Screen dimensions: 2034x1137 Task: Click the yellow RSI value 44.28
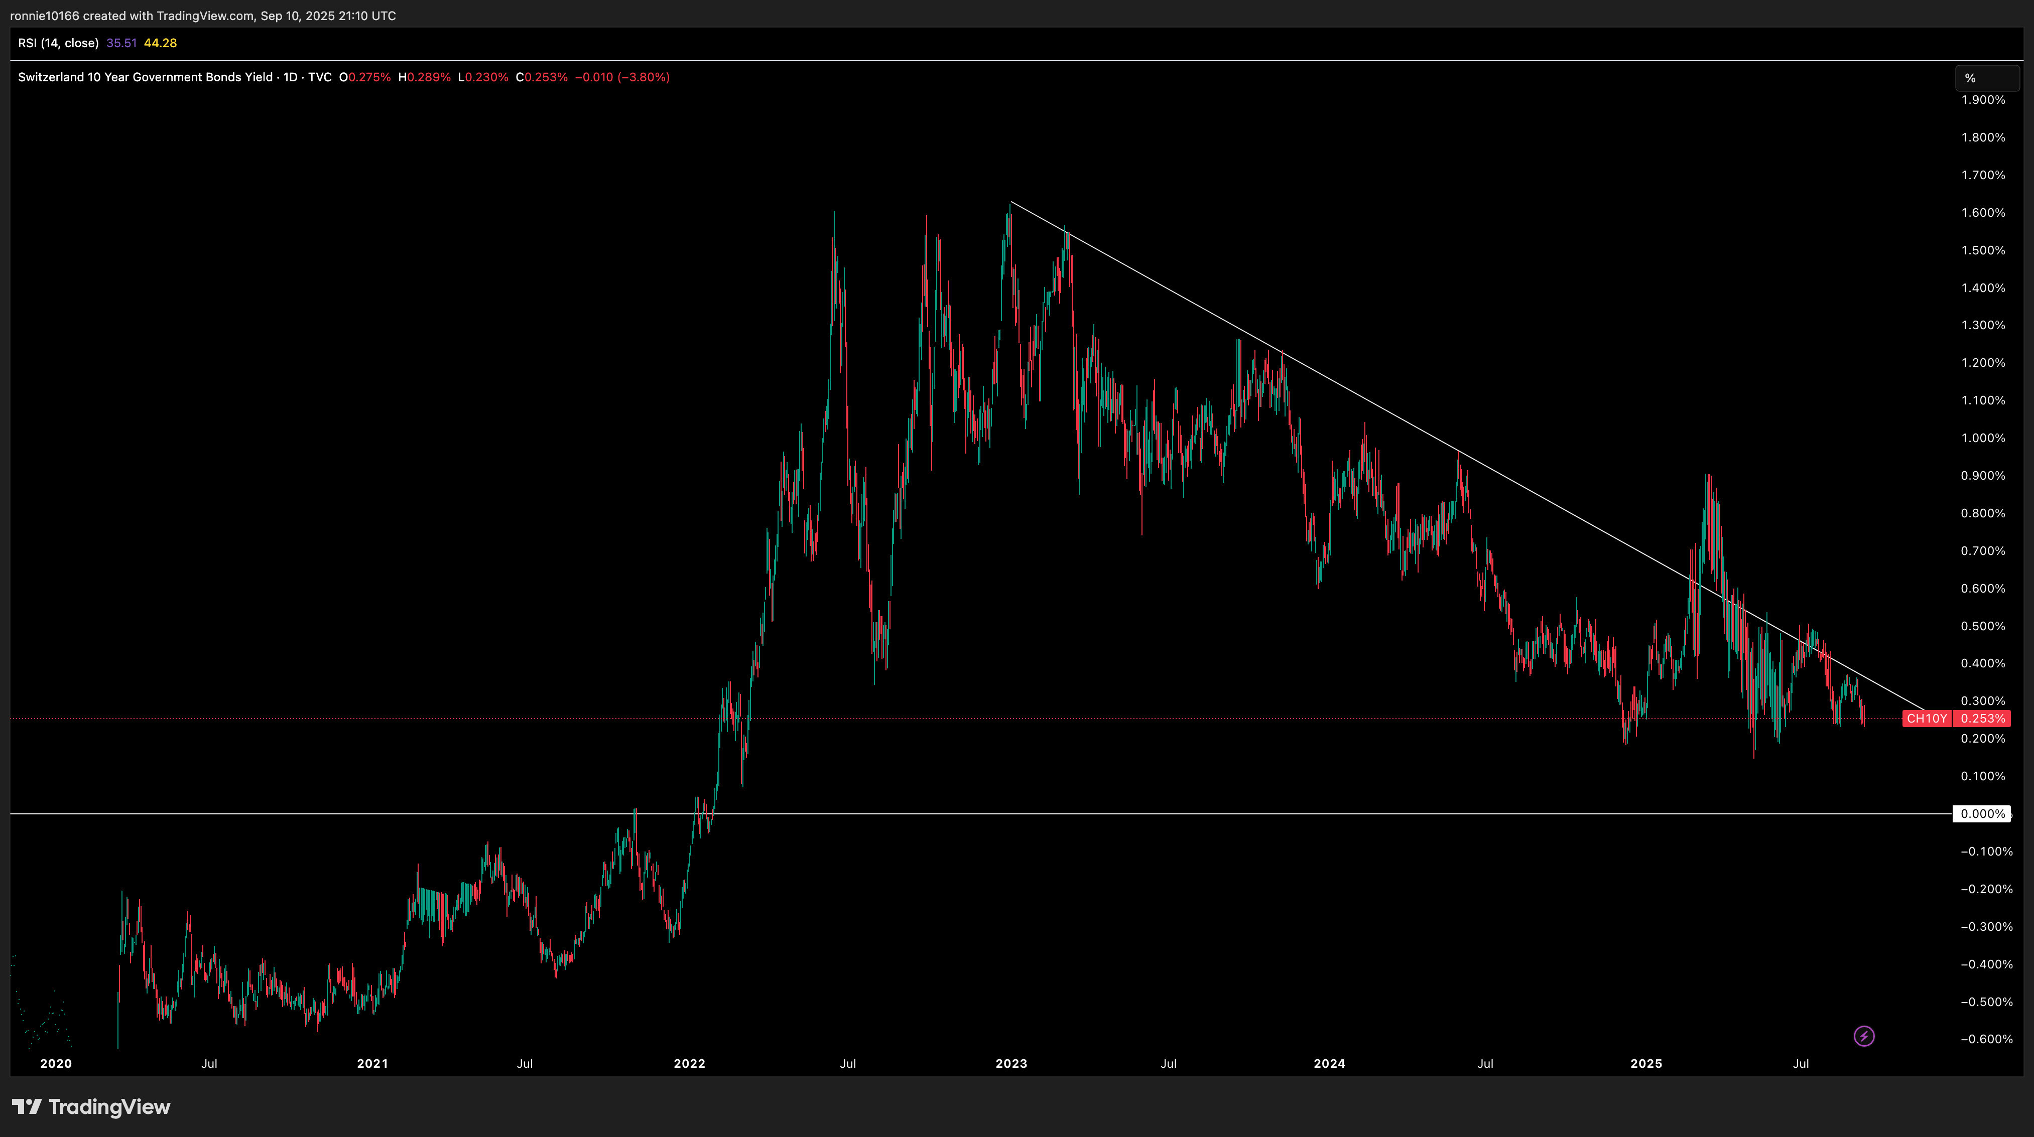[x=160, y=43]
